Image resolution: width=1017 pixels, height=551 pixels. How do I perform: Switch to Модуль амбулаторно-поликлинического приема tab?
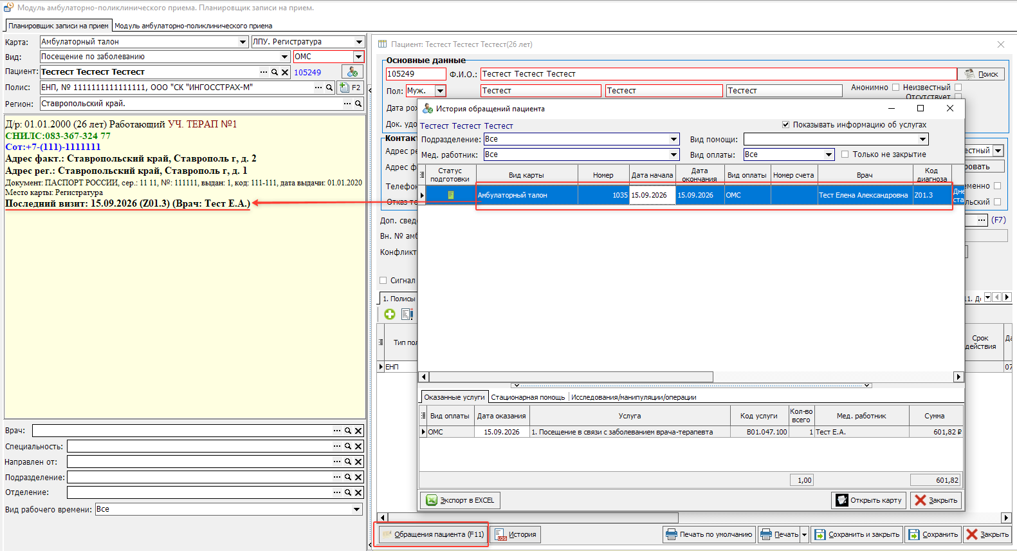(193, 26)
